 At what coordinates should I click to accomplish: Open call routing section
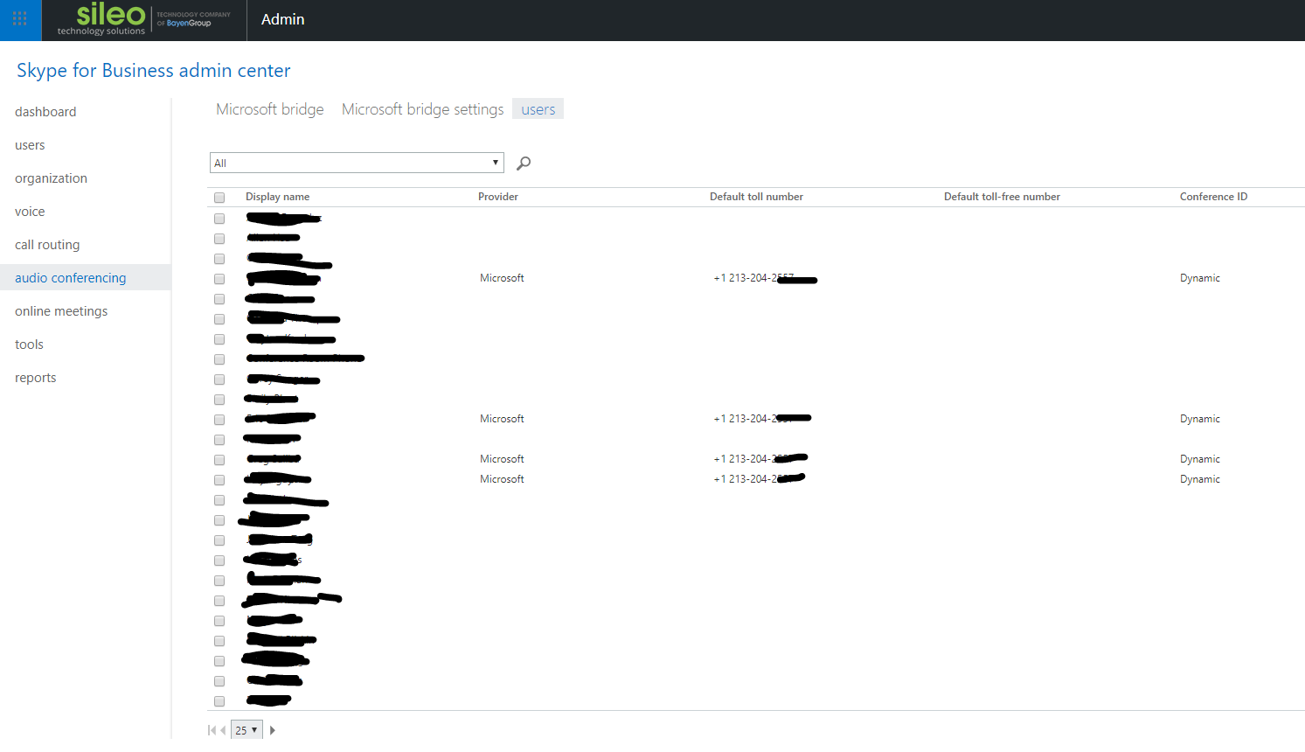coord(47,245)
